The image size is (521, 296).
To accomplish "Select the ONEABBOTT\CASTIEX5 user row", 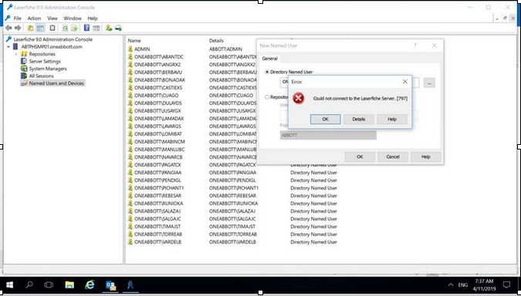I will [157, 88].
